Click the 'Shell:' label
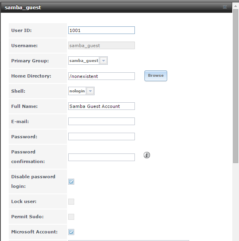 coord(18,91)
